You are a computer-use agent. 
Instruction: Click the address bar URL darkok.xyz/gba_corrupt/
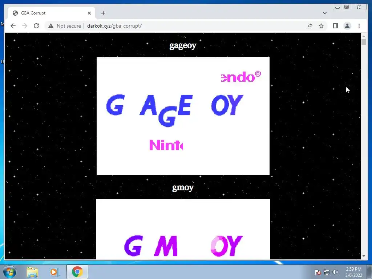pyautogui.click(x=114, y=26)
